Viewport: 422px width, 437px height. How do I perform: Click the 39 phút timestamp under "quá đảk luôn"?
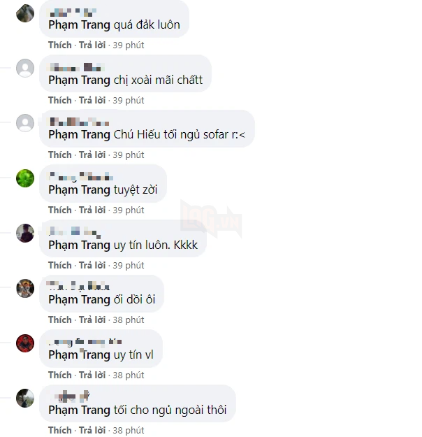pos(129,45)
